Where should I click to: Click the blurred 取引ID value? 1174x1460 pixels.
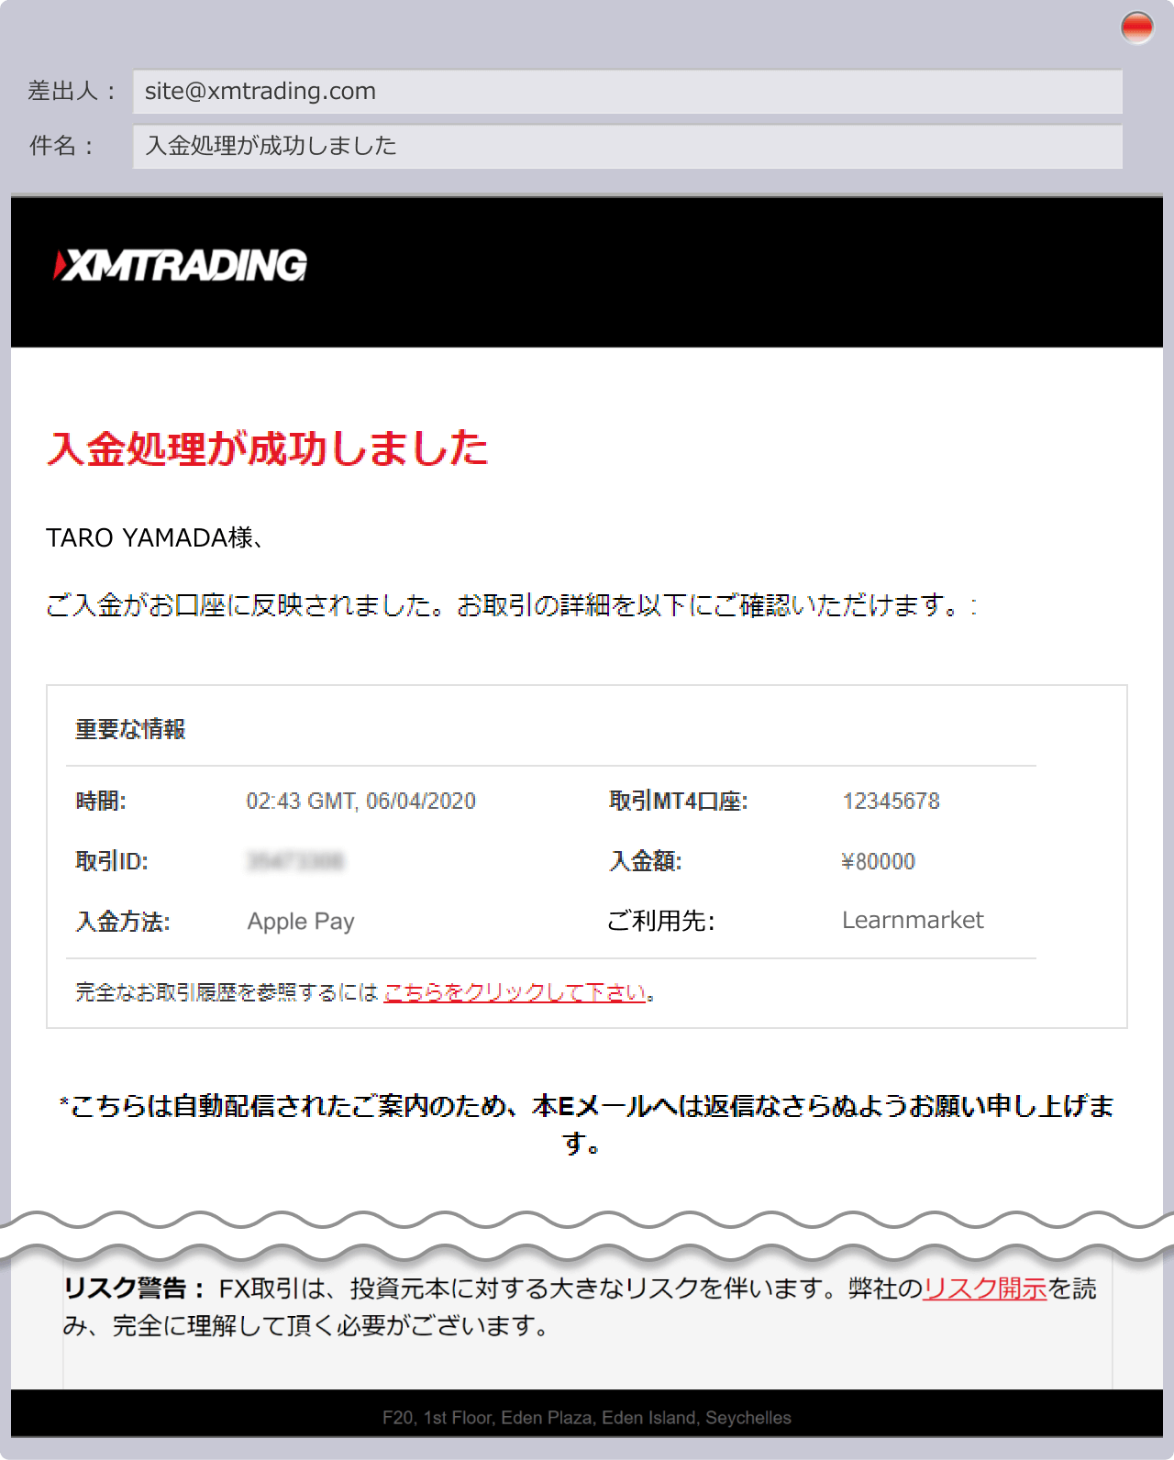pos(294,861)
